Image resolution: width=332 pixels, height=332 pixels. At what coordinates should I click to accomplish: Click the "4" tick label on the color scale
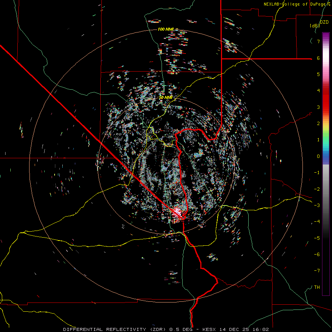(318, 91)
